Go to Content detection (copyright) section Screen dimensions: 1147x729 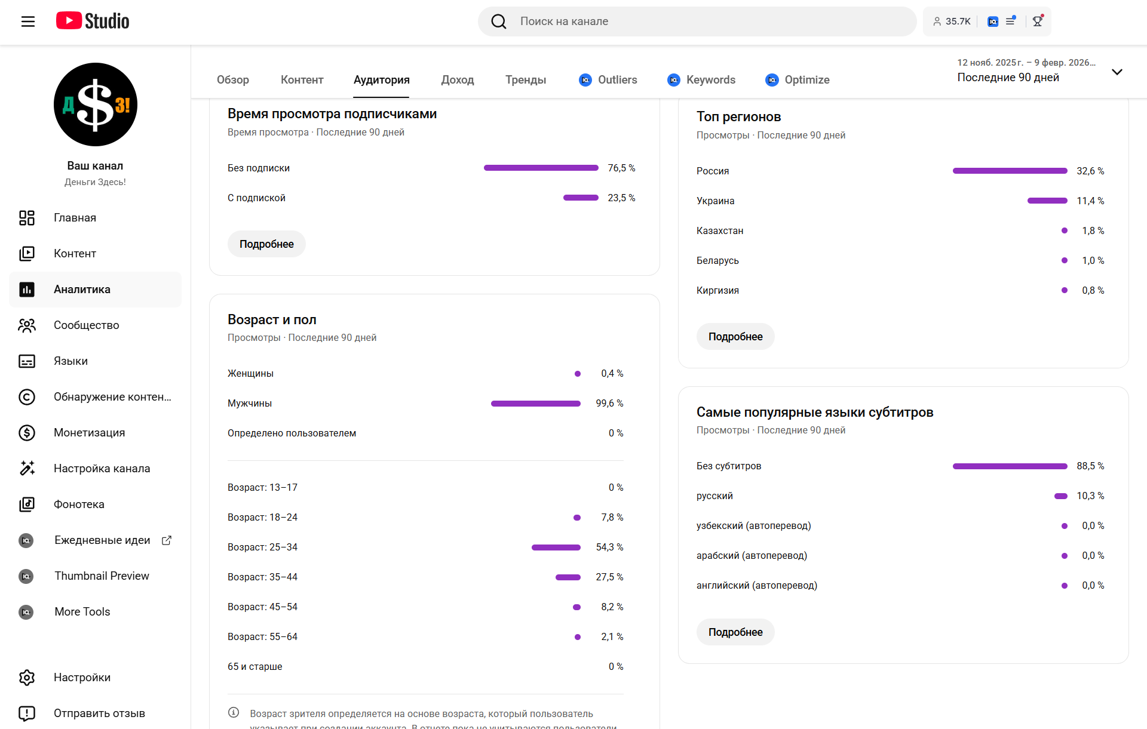pos(112,397)
